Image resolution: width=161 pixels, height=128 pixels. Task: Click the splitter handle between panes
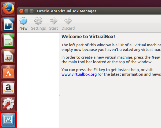[x=59, y=95]
